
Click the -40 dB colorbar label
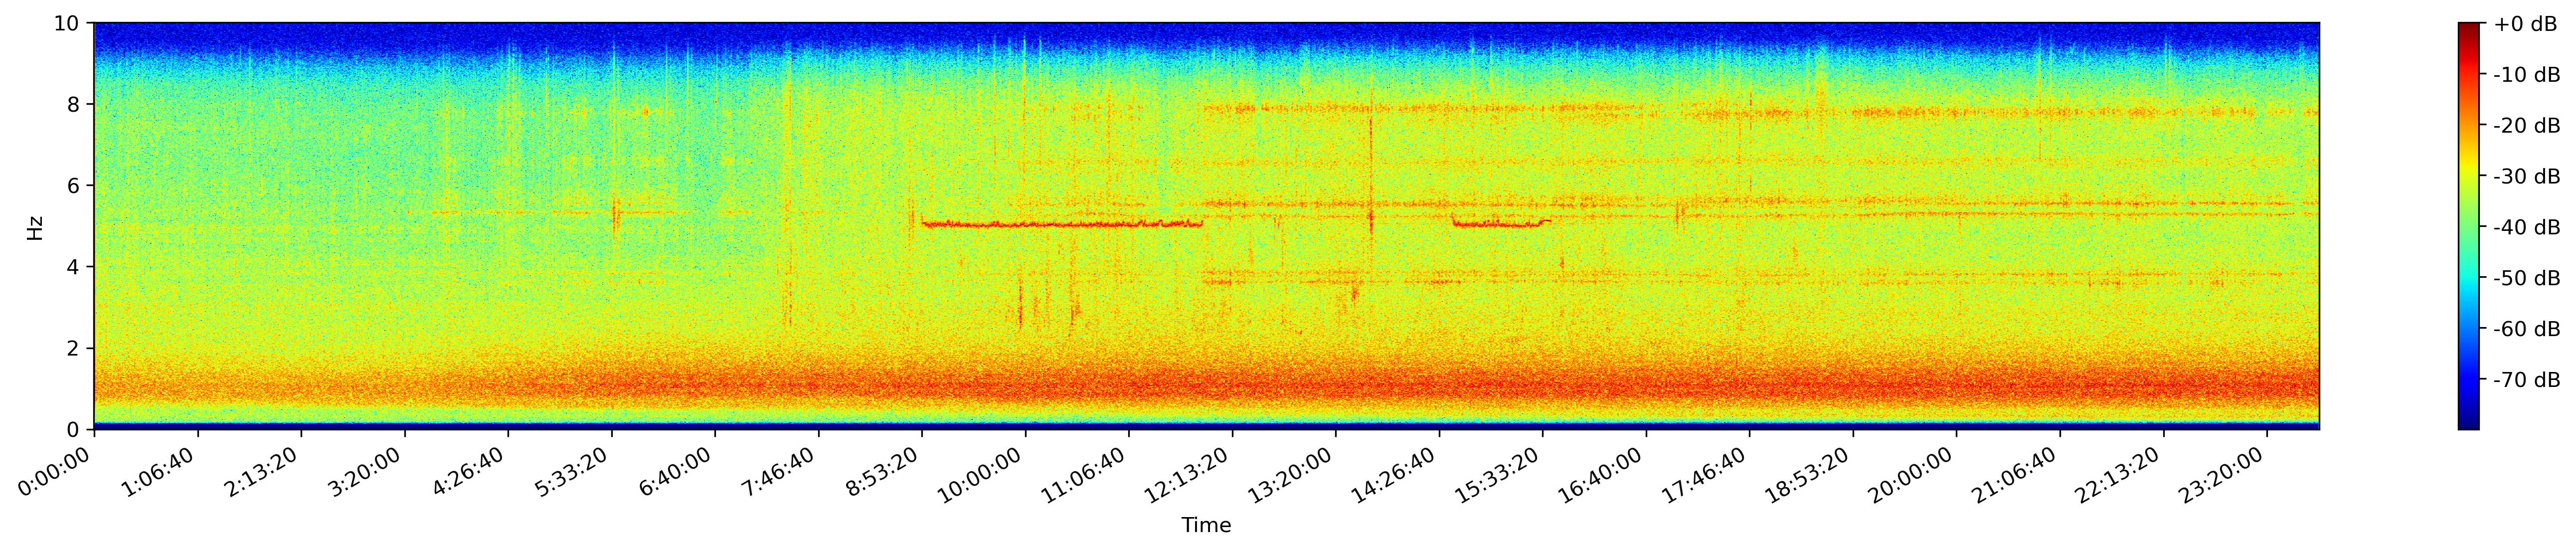2527,228
